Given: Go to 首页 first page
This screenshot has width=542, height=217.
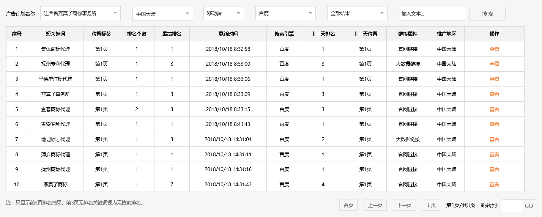Looking at the screenshot, I should tap(348, 205).
